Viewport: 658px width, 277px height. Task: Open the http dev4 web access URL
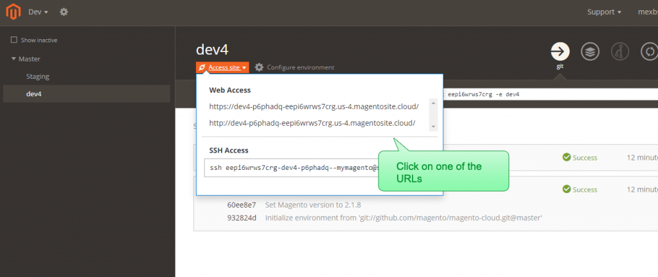(312, 123)
